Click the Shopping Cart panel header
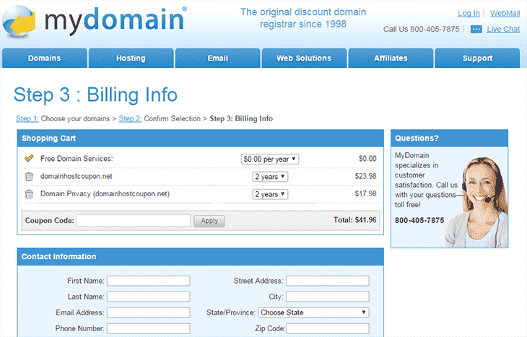The height and width of the screenshot is (337, 527). [200, 138]
